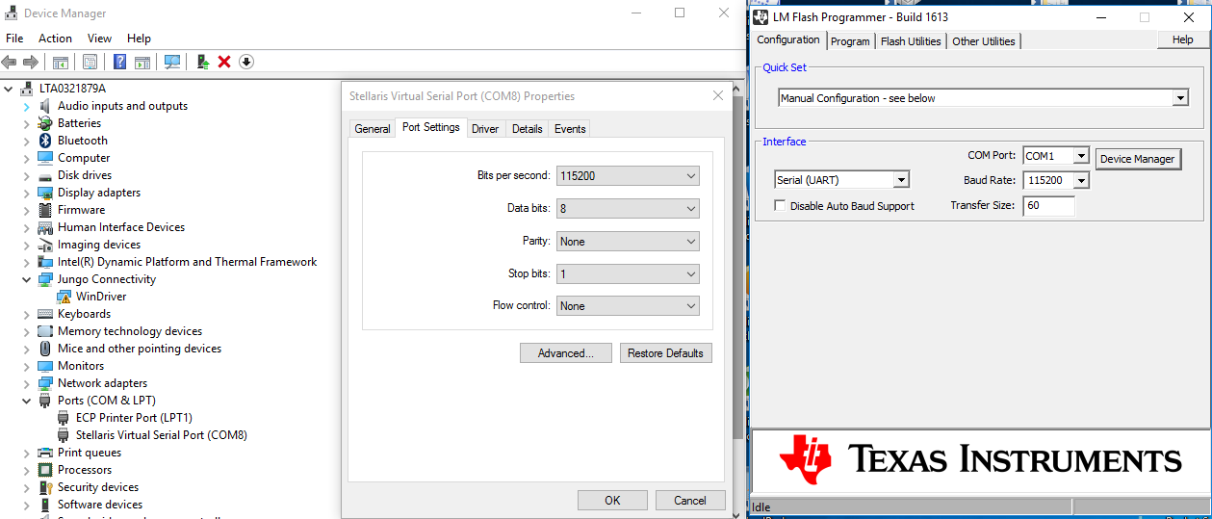Open the View menu in Device Manager
The height and width of the screenshot is (519, 1212).
(x=99, y=39)
